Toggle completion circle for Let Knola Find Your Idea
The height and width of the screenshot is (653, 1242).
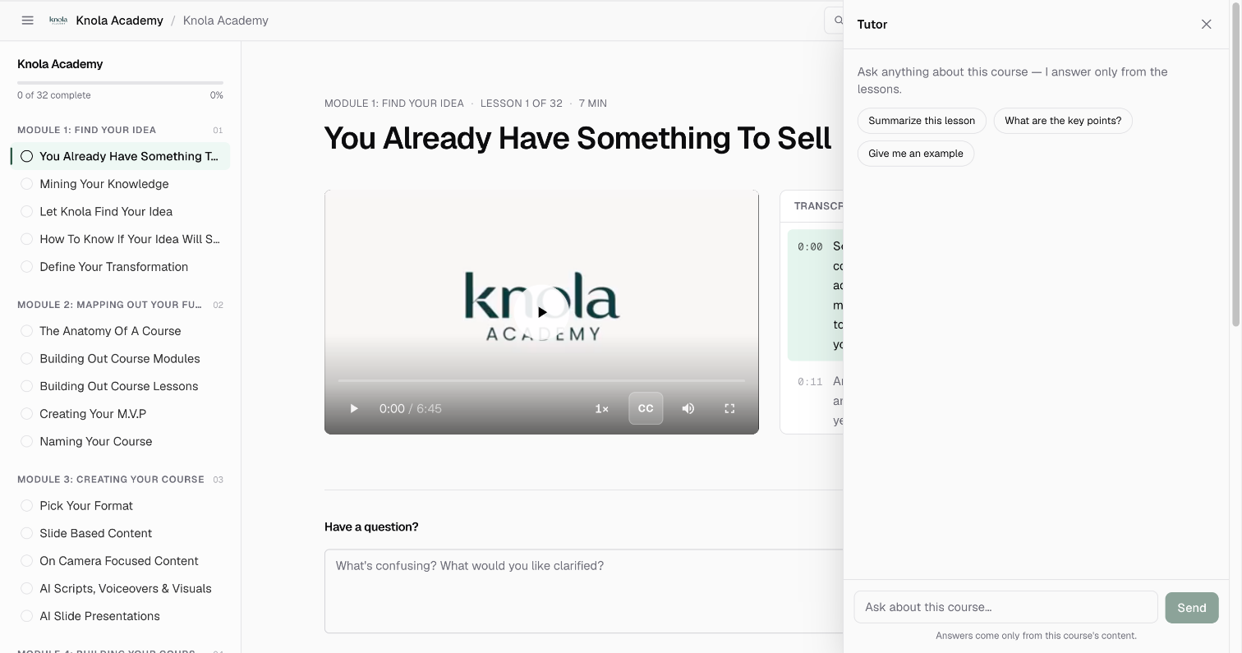(x=27, y=211)
